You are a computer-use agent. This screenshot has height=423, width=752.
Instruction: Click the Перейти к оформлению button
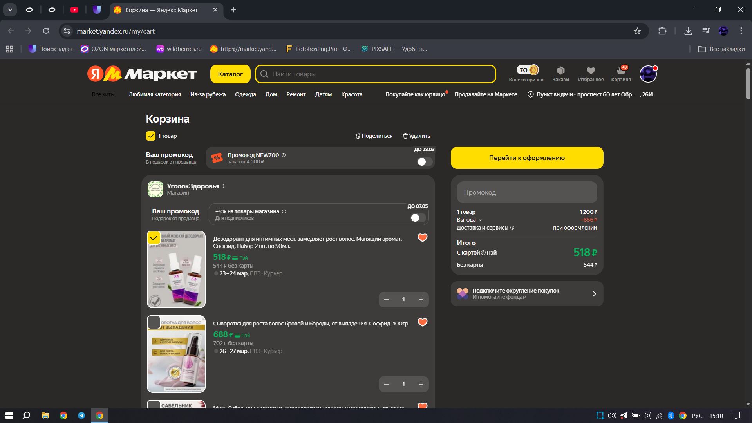pyautogui.click(x=527, y=158)
